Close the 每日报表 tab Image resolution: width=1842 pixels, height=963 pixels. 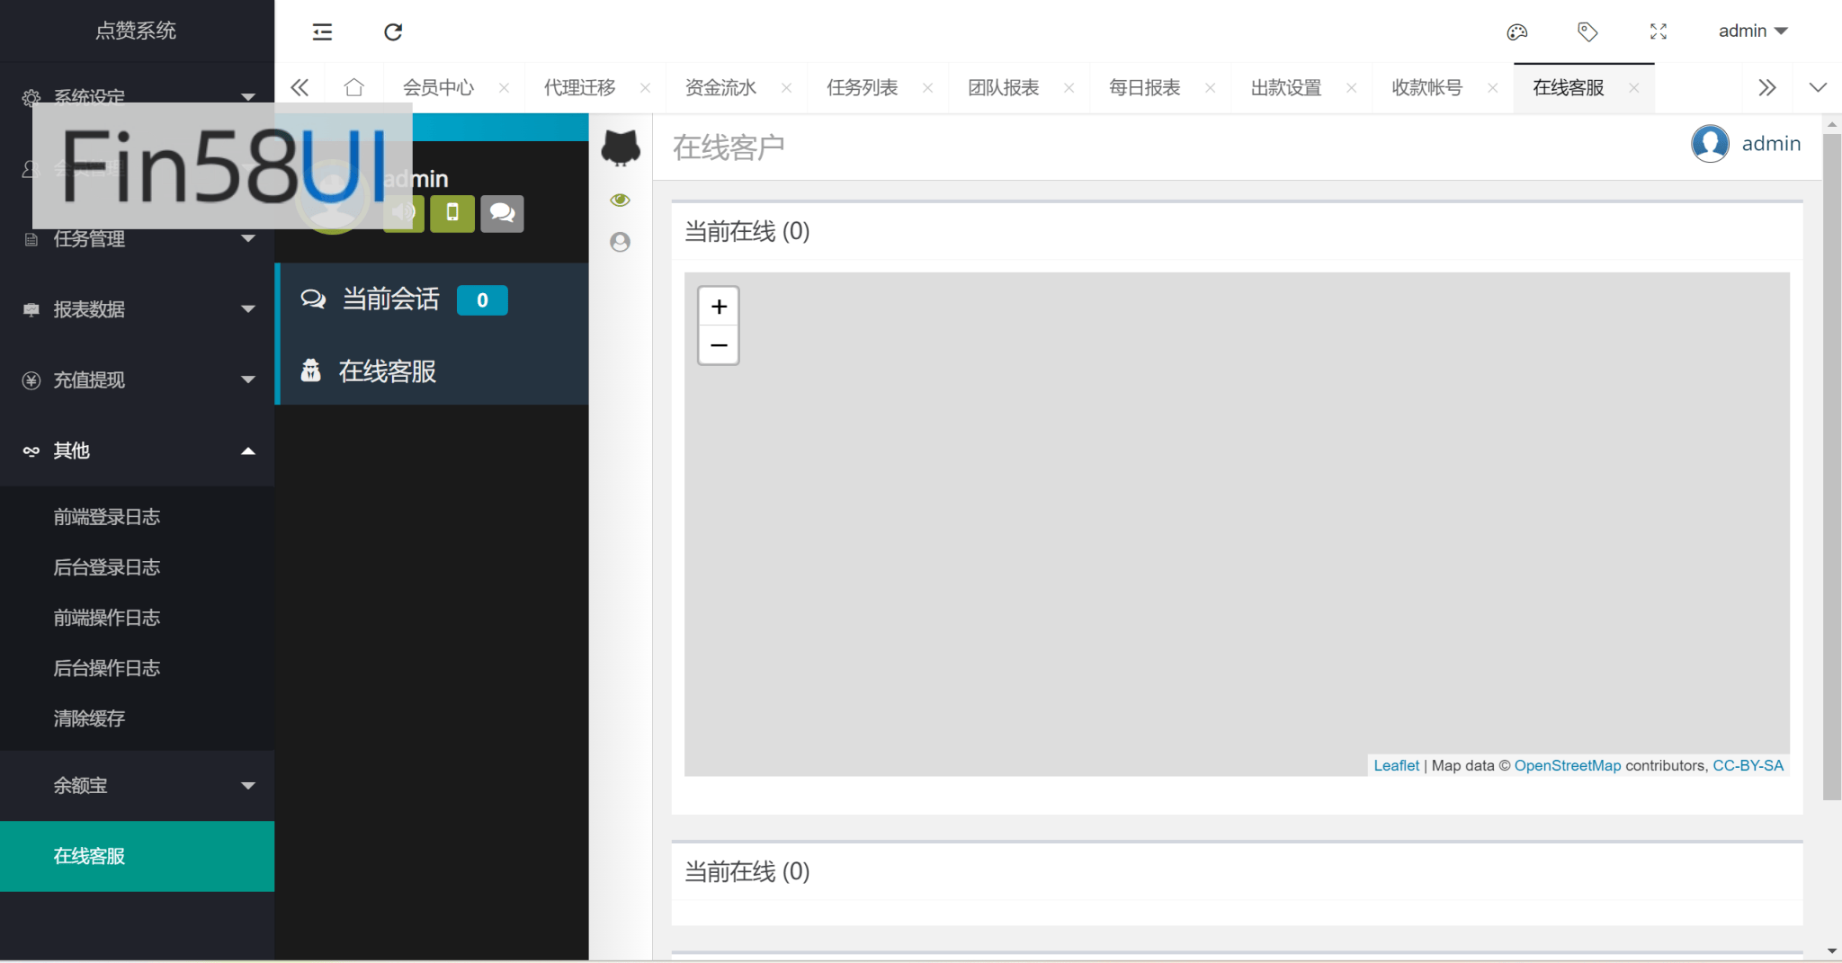click(x=1211, y=88)
